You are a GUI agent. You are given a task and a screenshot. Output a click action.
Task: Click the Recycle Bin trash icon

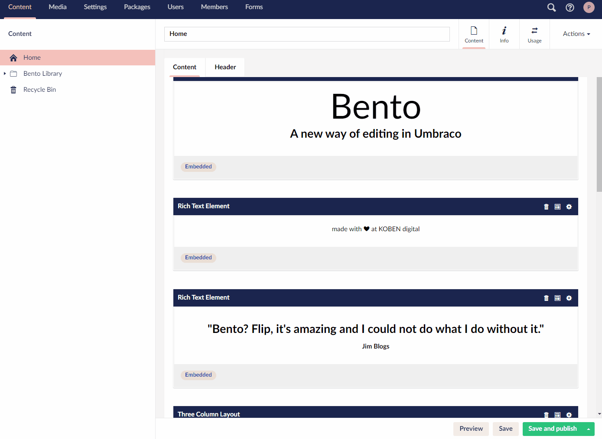[13, 90]
